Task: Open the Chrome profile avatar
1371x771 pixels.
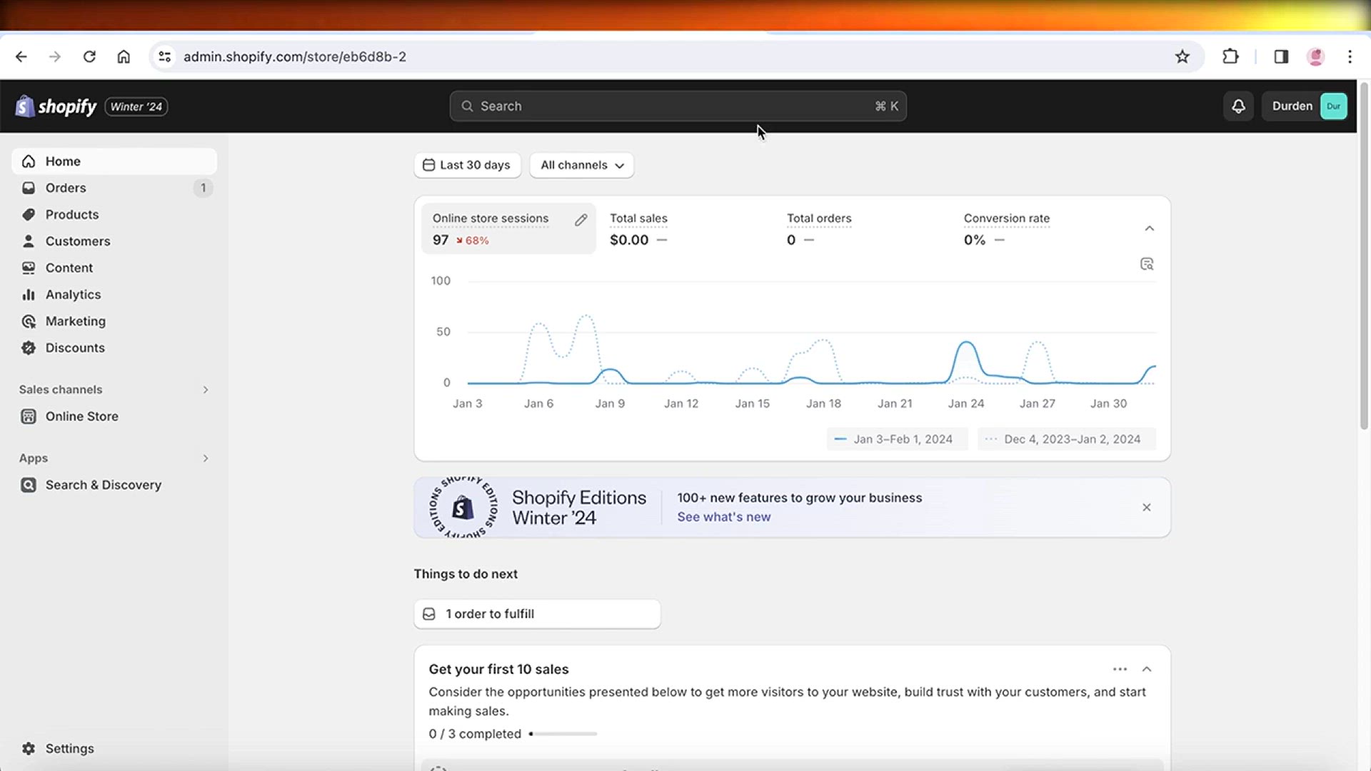Action: [1315, 56]
